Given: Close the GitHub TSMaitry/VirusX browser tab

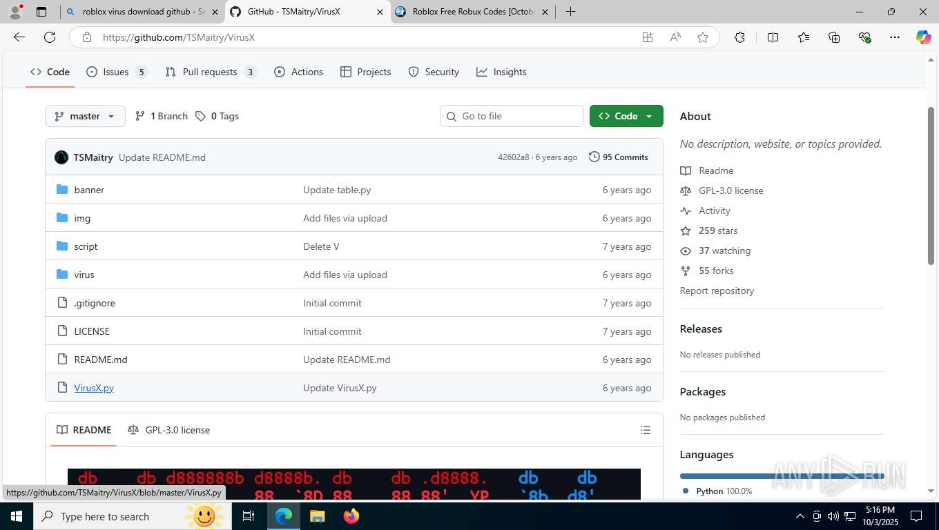Looking at the screenshot, I should [x=379, y=12].
